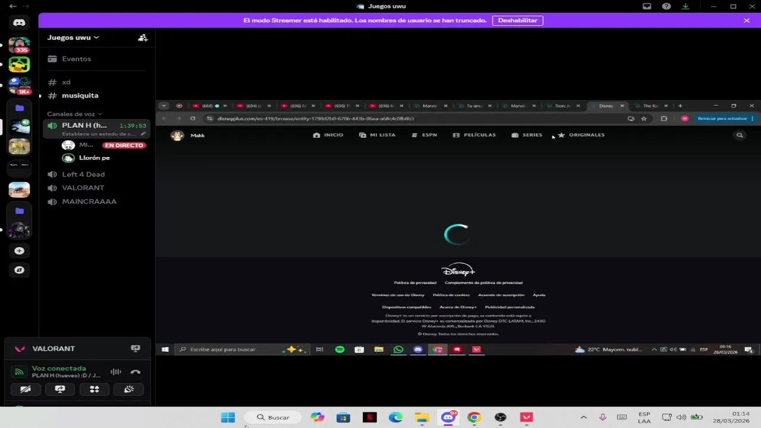This screenshot has height=428, width=761.
Task: Open server folder with 1K+ badge
Action: tap(20, 86)
